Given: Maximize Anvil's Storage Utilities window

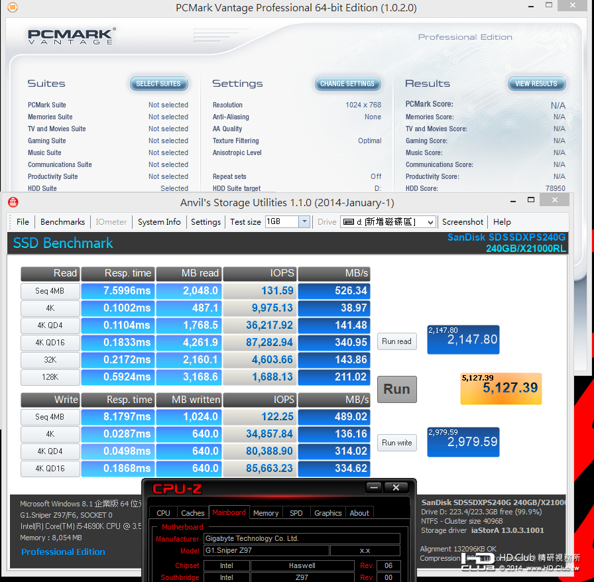Looking at the screenshot, I should point(531,200).
